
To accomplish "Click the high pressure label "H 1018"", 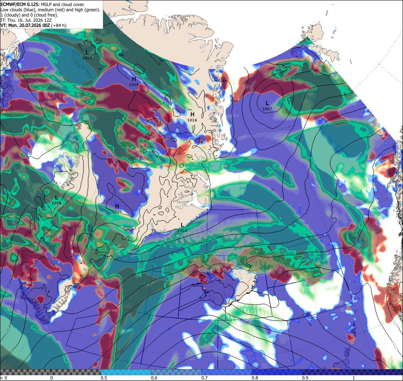I will [134, 81].
